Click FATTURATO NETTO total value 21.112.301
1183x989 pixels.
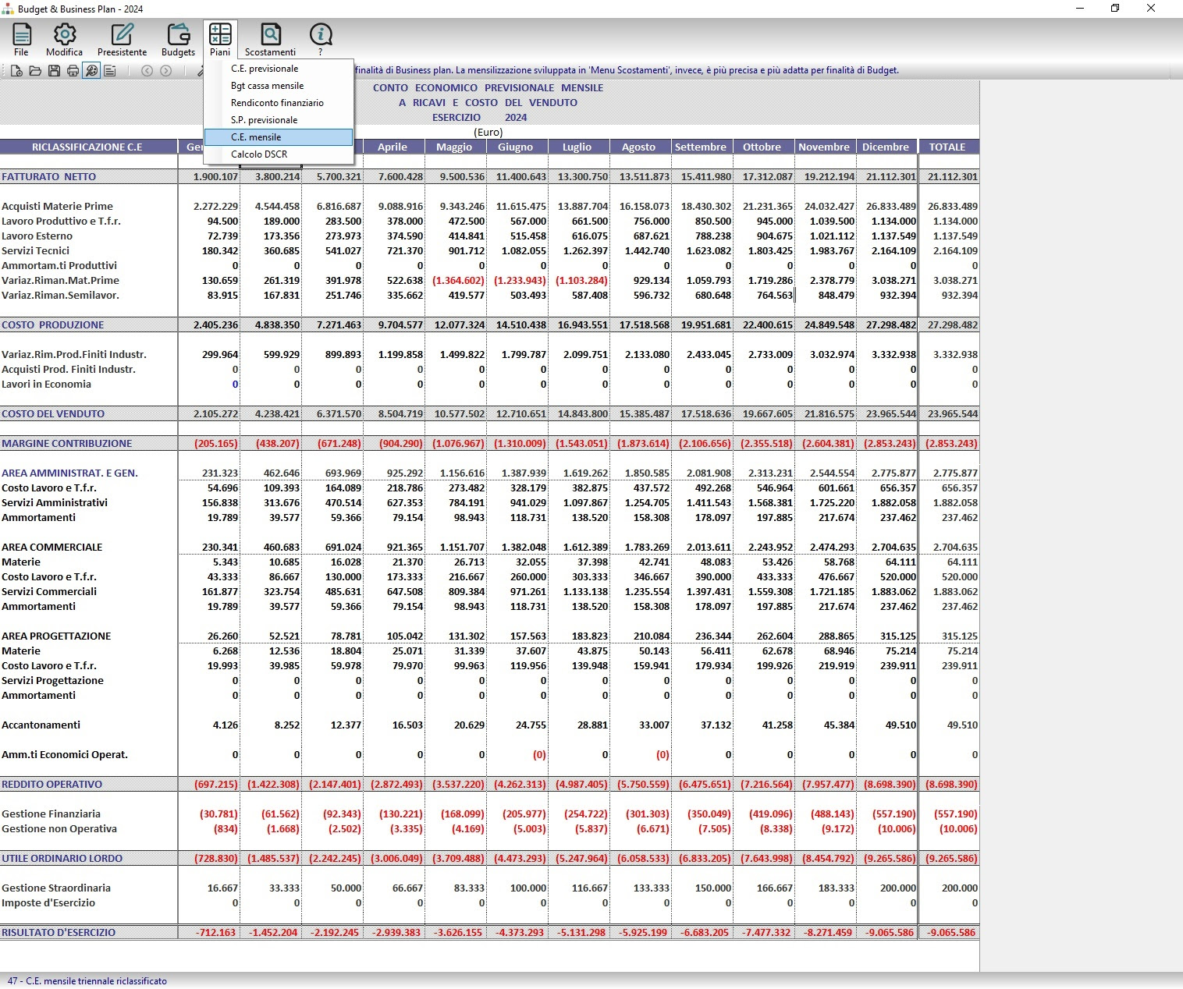(x=952, y=177)
